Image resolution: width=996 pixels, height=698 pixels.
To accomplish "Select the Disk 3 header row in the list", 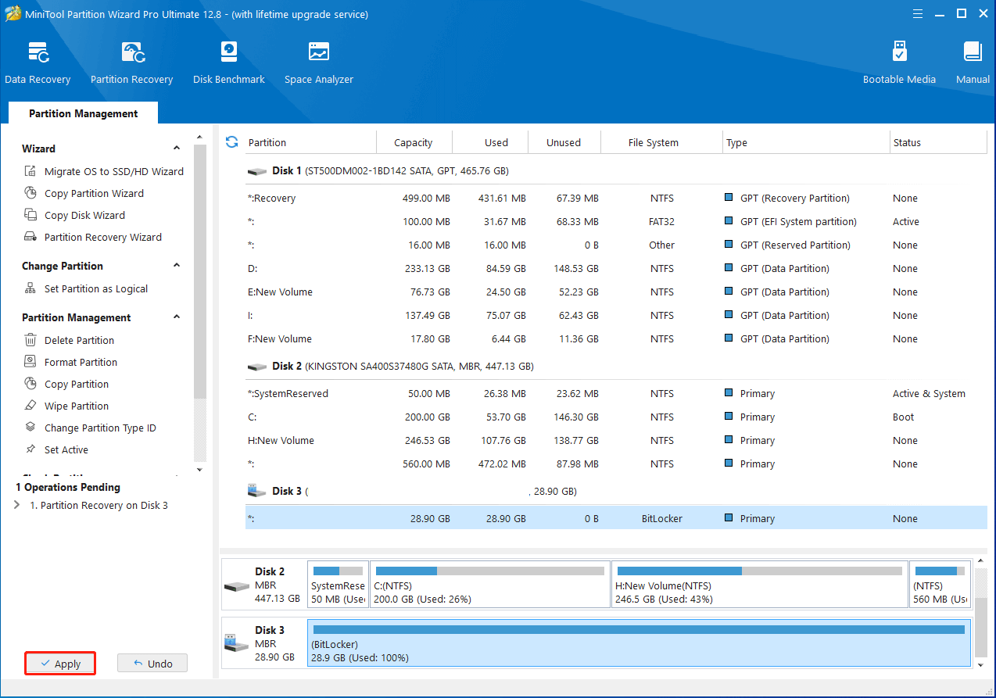I will point(616,491).
